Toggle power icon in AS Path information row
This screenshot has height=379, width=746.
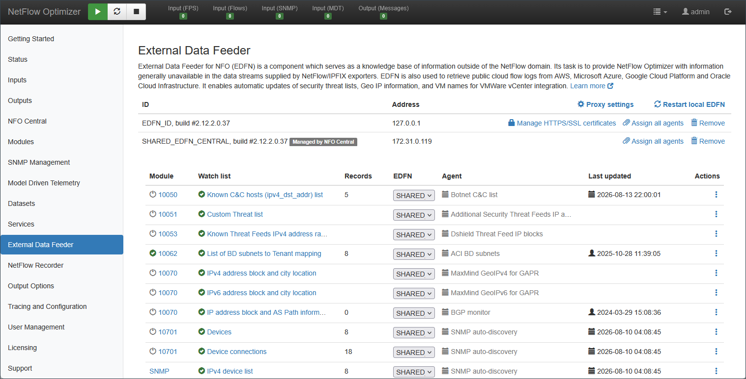153,312
